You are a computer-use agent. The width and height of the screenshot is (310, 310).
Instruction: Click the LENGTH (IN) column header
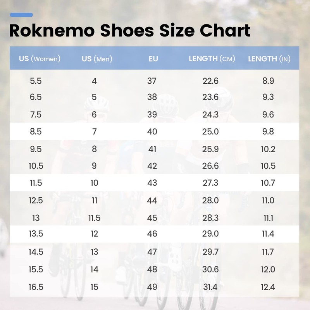click(269, 59)
